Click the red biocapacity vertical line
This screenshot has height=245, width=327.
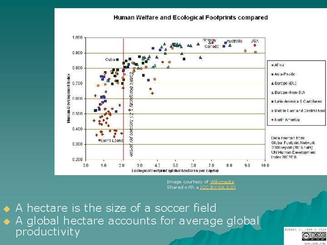[x=123, y=99]
